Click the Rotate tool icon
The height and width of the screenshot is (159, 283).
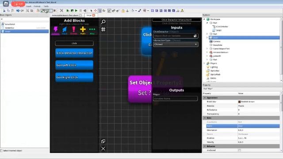pos(104,11)
